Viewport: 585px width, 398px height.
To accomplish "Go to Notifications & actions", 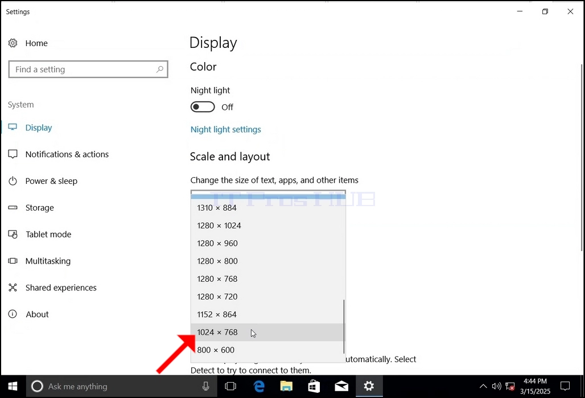I will click(67, 154).
